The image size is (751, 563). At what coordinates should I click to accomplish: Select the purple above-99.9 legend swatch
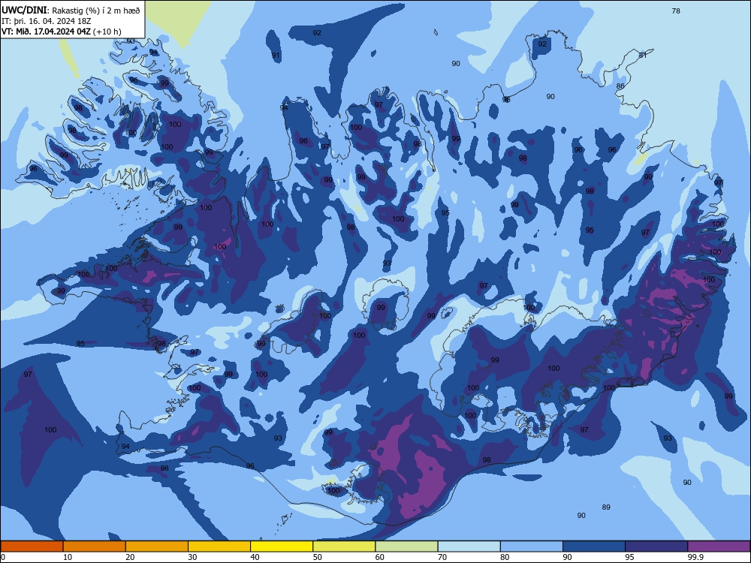[719, 546]
